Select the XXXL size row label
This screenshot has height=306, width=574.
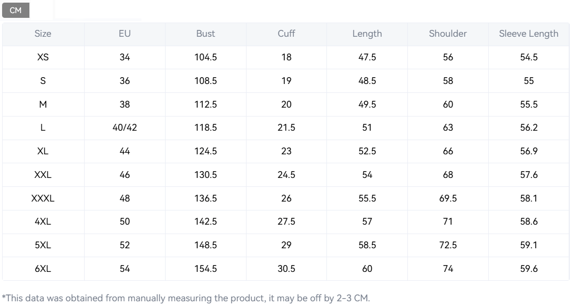43,198
